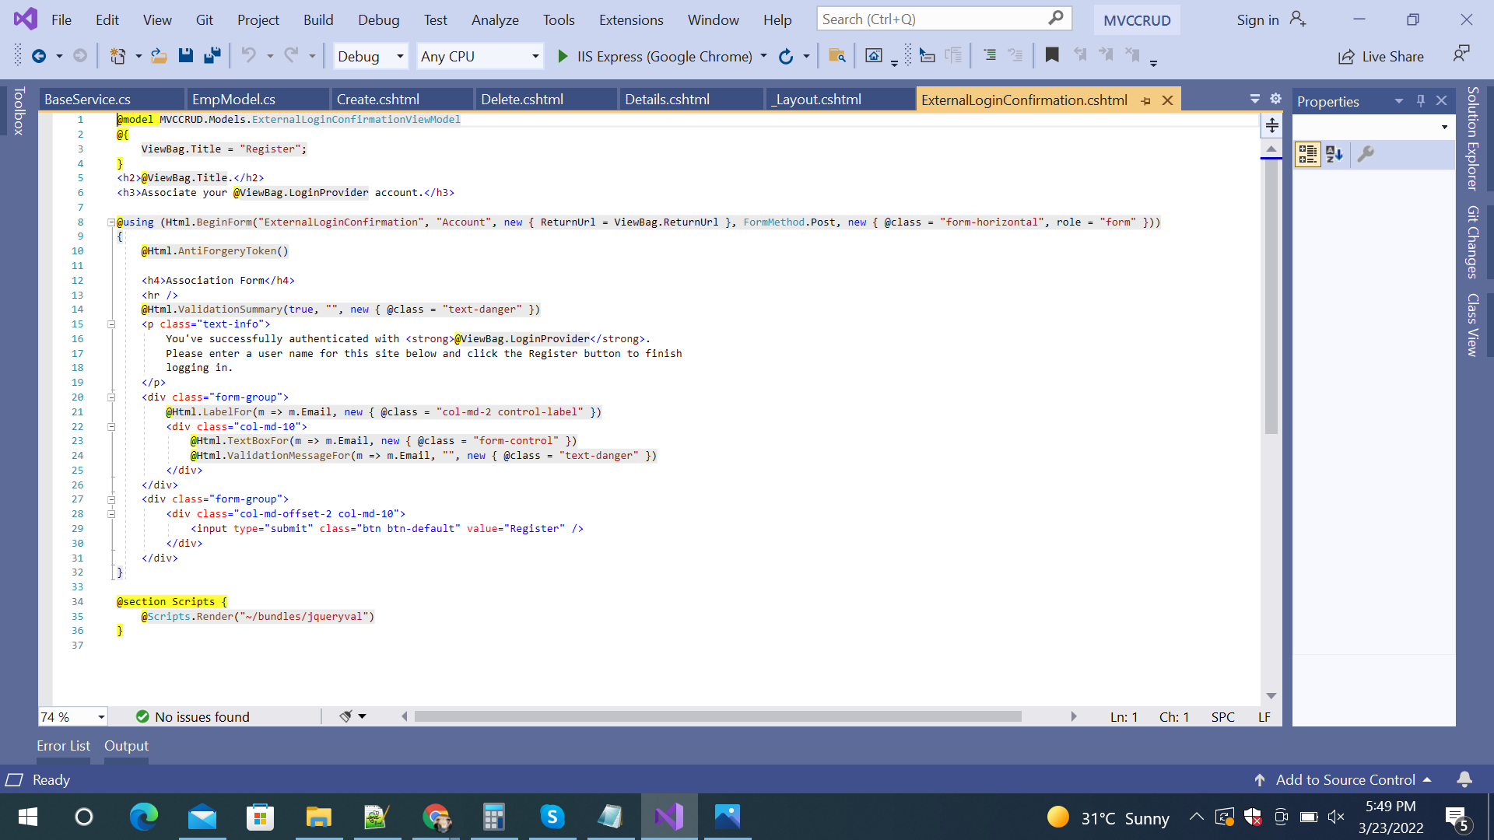1494x840 pixels.
Task: Click the horizontal scrollbar thumb in editor
Action: click(x=717, y=716)
